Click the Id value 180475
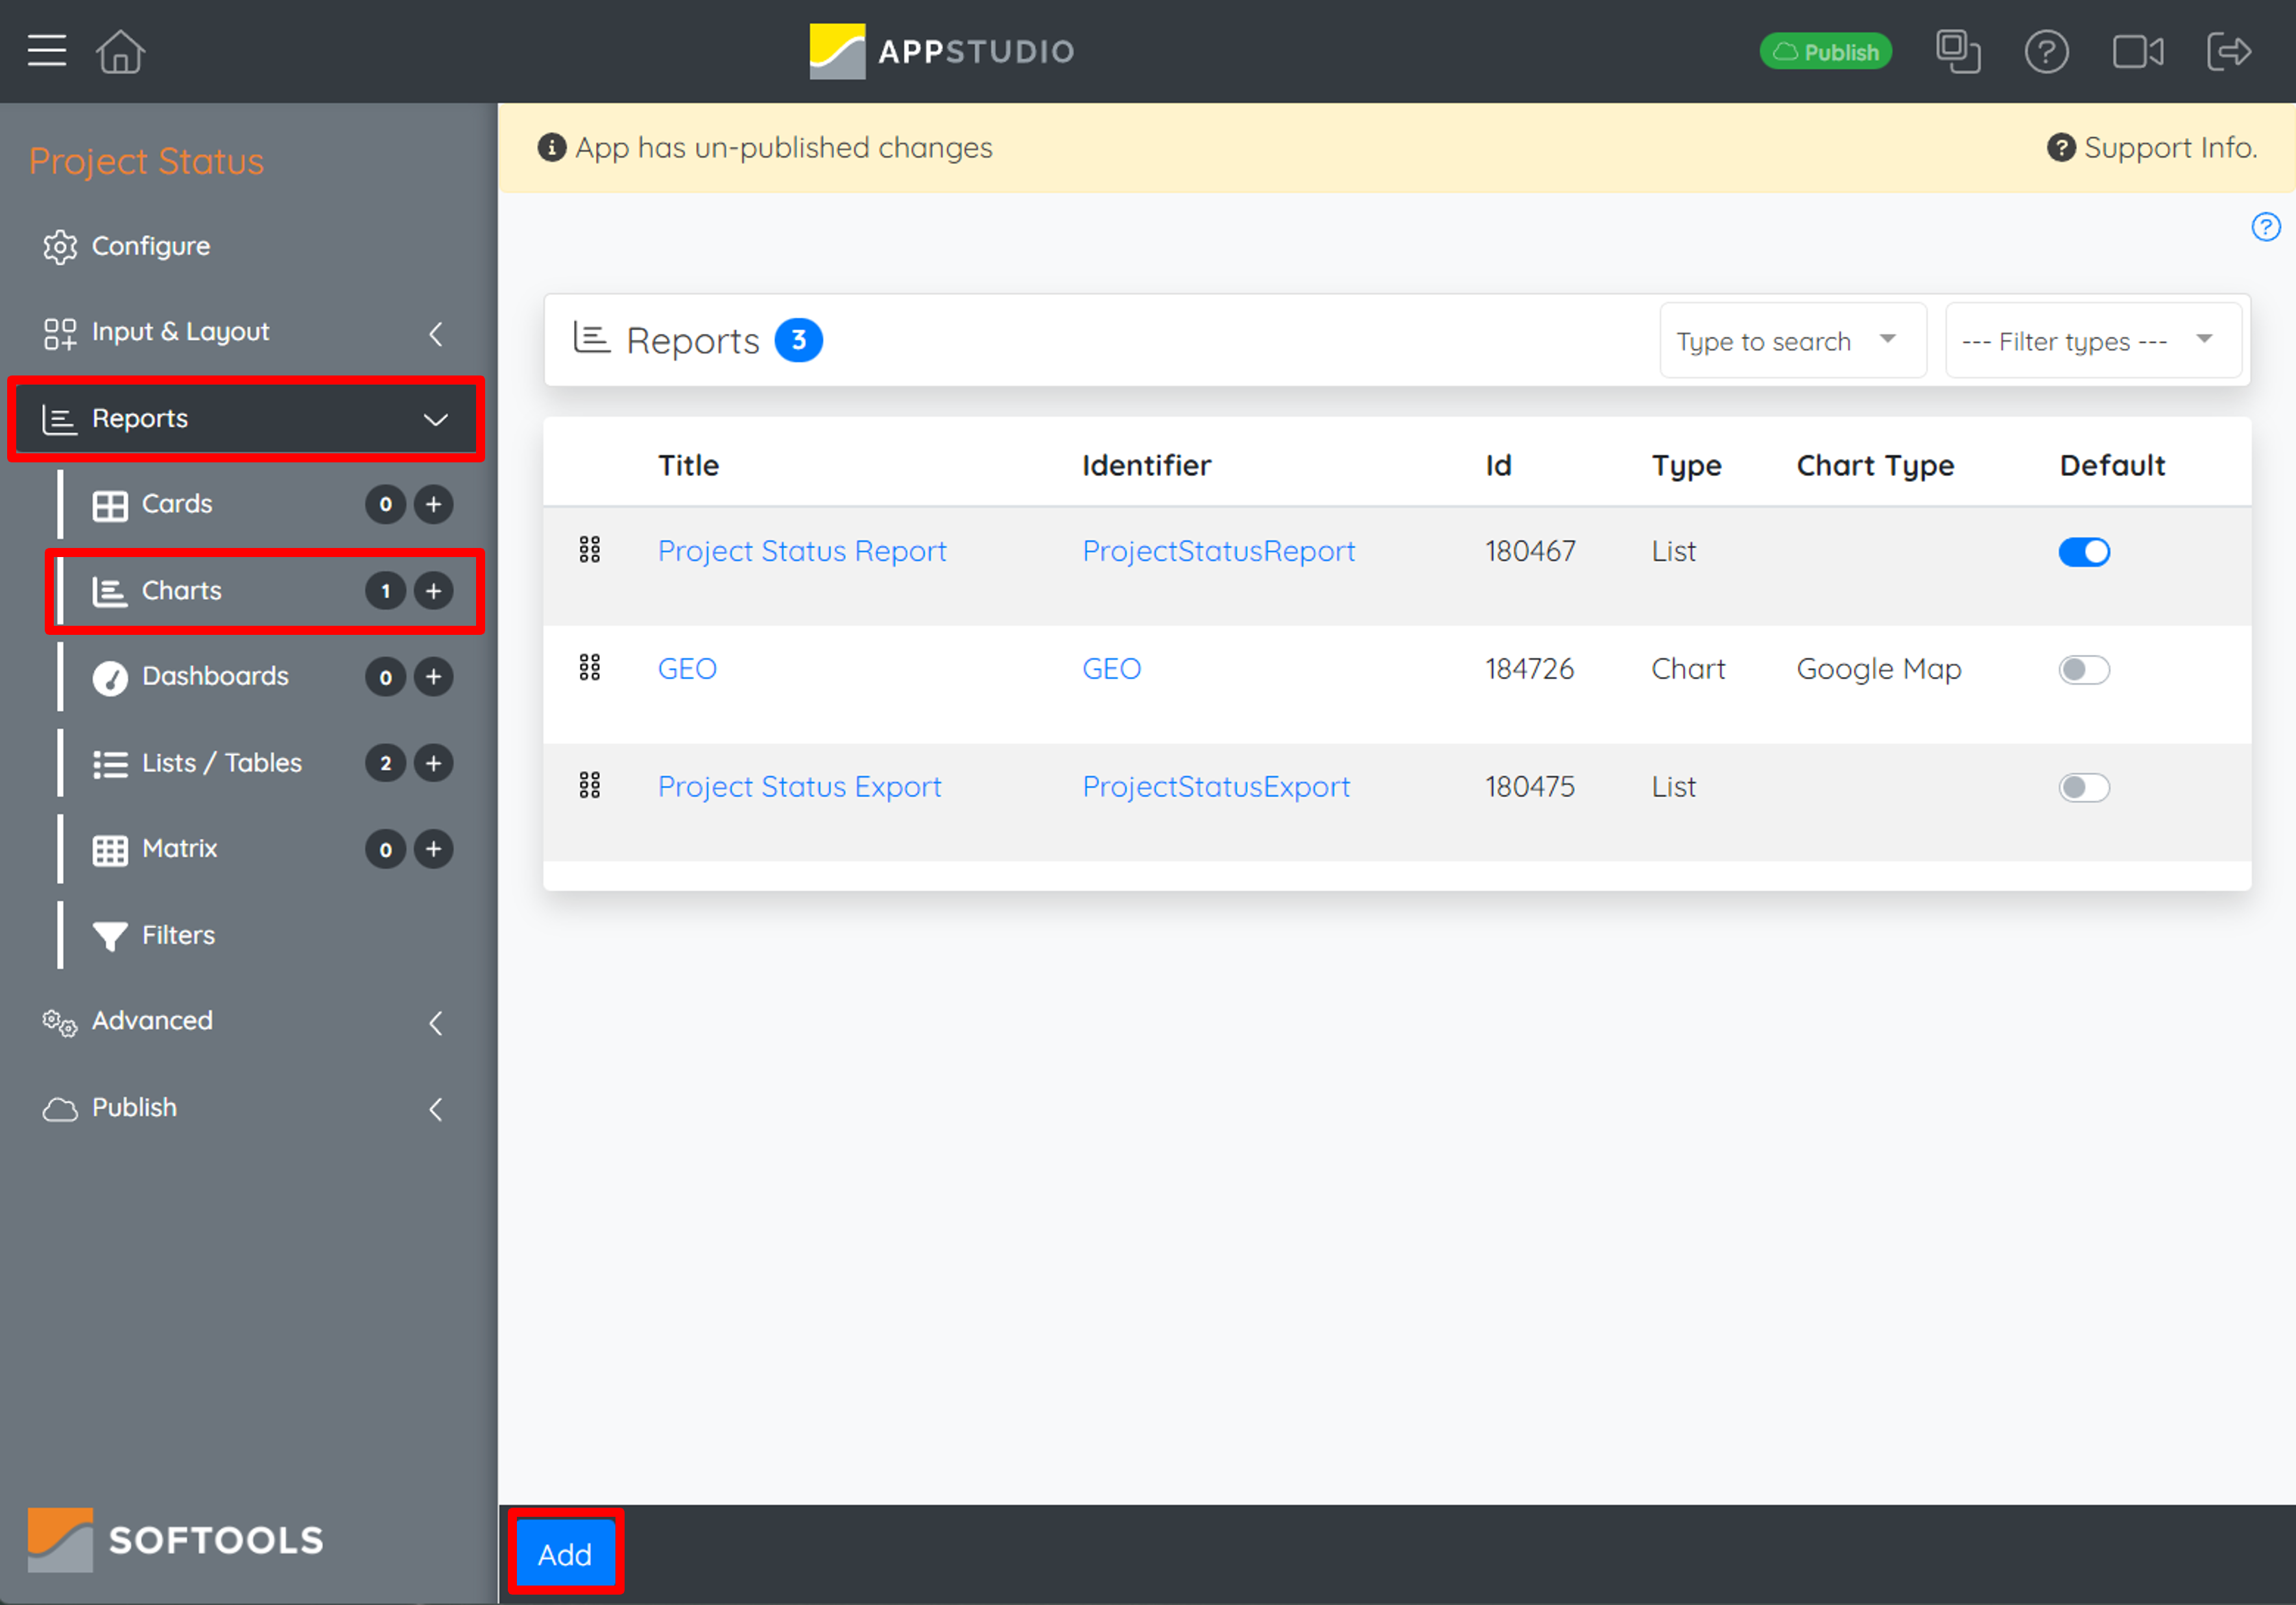The image size is (2296, 1605). pos(1529,787)
